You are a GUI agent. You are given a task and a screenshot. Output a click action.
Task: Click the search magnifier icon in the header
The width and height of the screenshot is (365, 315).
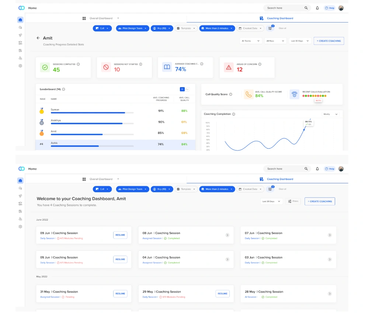[306, 7]
